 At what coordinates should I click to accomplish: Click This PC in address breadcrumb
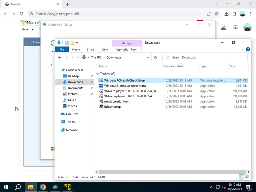pyautogui.click(x=96, y=57)
